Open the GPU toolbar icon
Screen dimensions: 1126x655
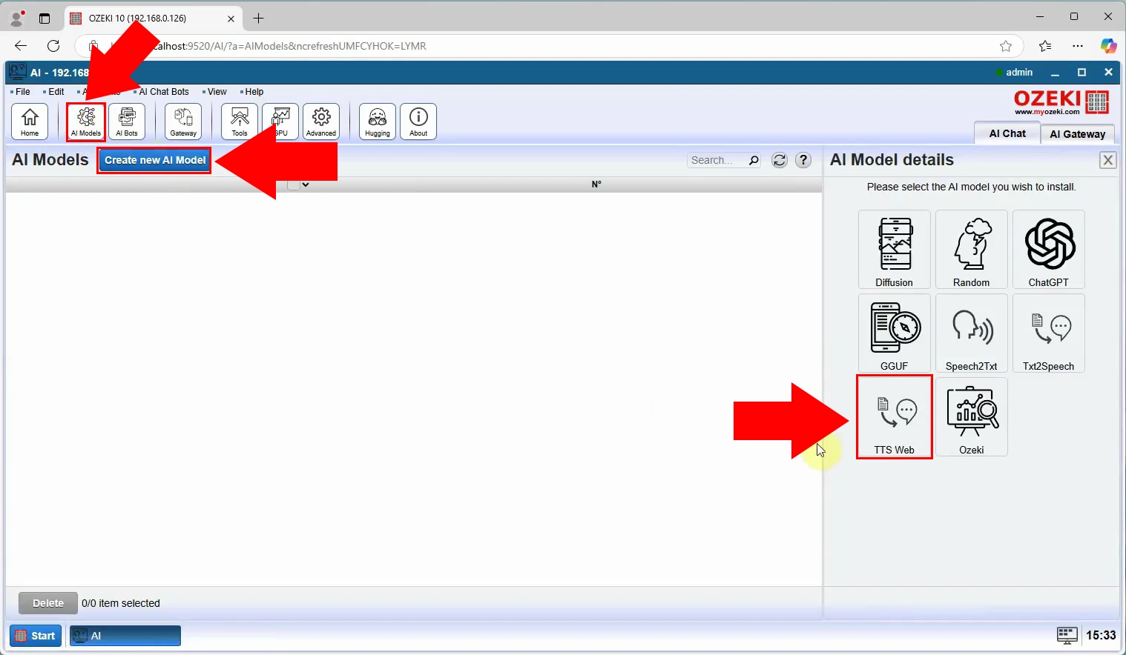(280, 122)
